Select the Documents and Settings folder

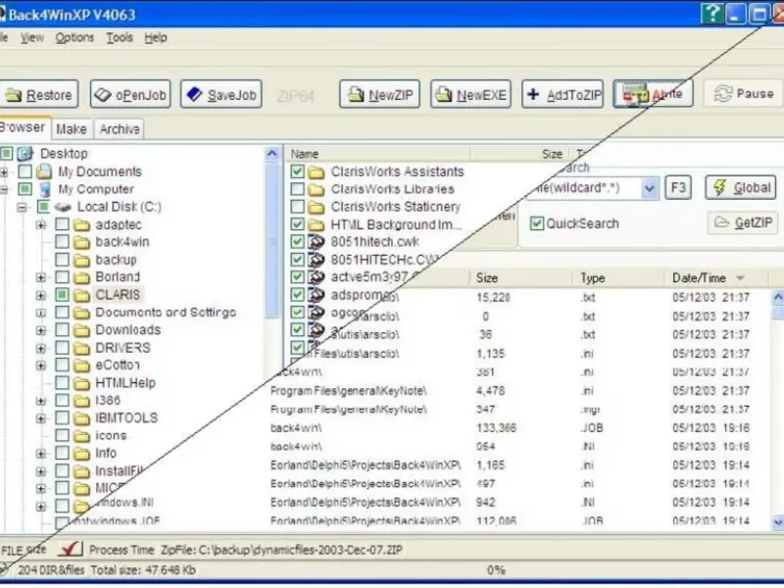tap(166, 313)
